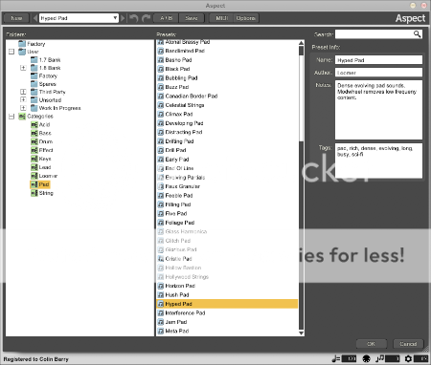431x365 pixels.
Task: Go to the previous preset arrow
Action: (35, 18)
